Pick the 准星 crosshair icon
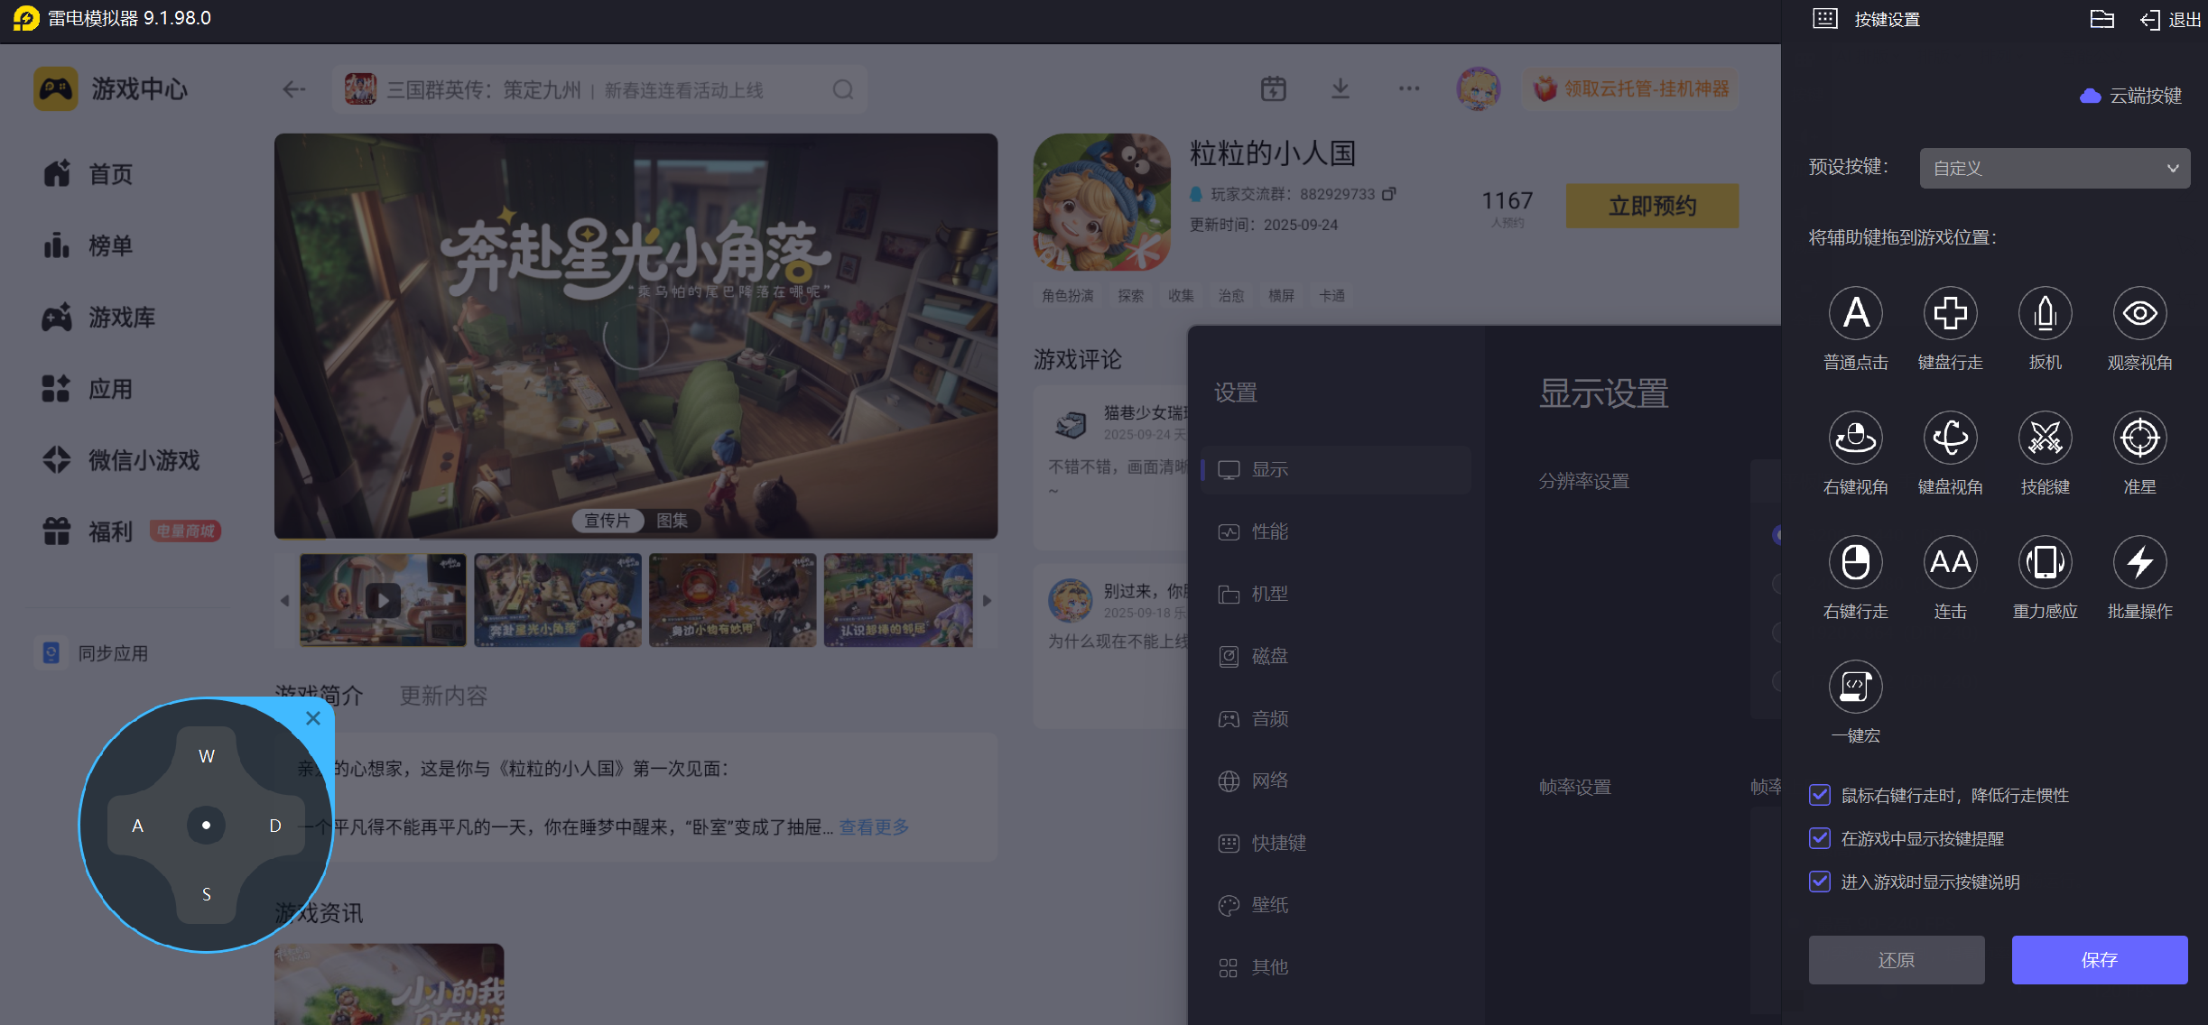2208x1025 pixels. pos(2139,439)
